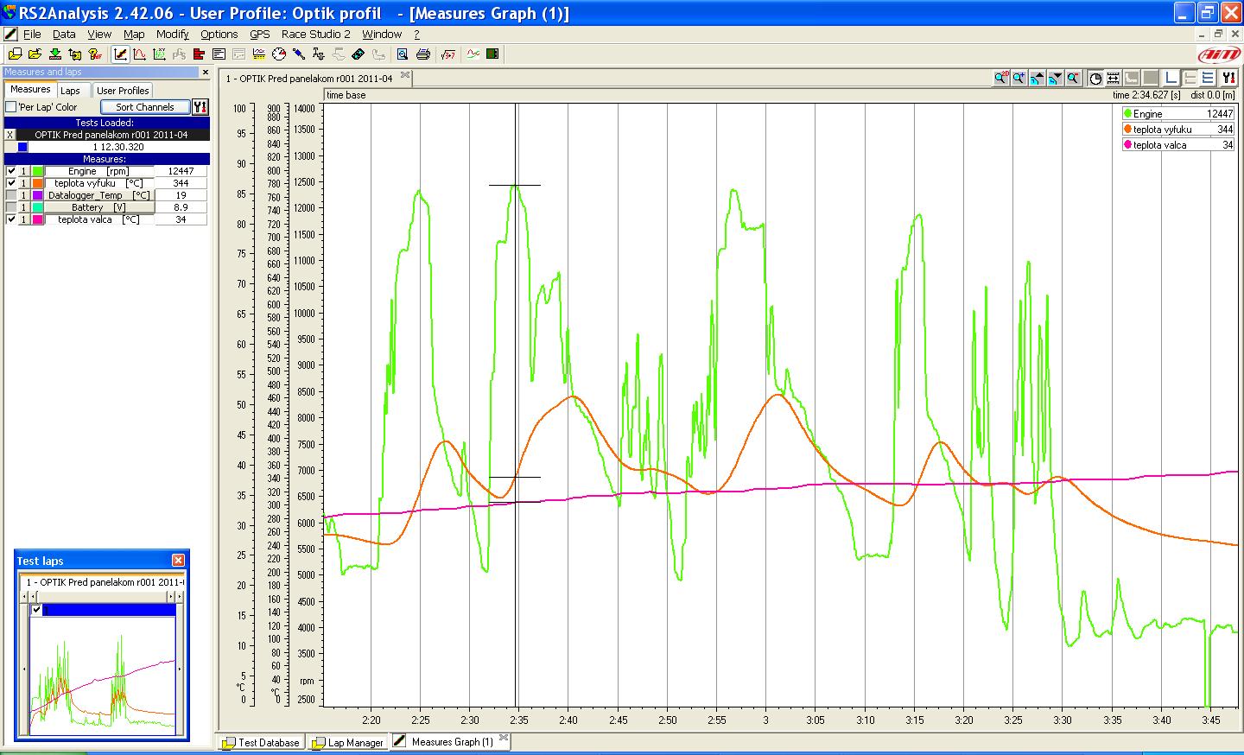
Task: Click the 2D zoom magnifier icon
Action: click(x=1000, y=79)
